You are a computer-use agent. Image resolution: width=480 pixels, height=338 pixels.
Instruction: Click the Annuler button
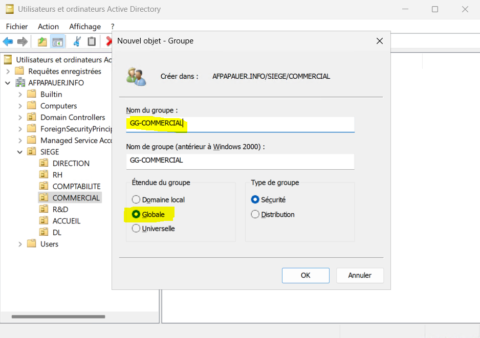[x=360, y=275]
